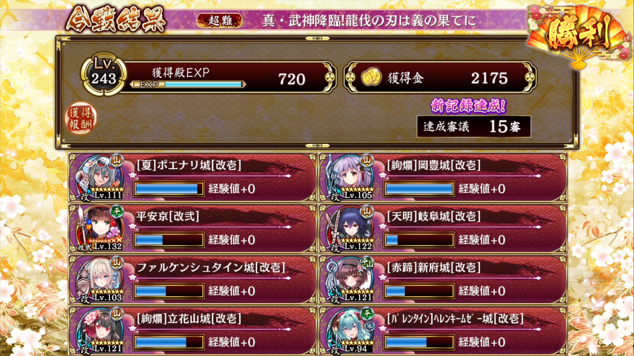Click the 超難 difficulty badge

(220, 21)
